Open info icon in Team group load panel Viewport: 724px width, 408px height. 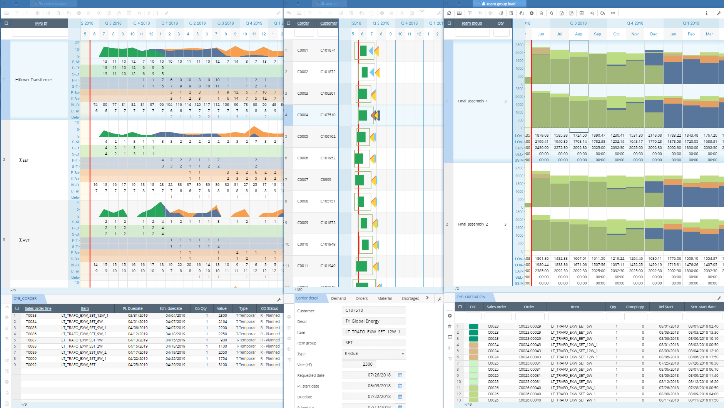click(706, 13)
